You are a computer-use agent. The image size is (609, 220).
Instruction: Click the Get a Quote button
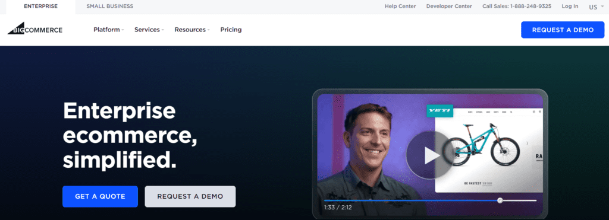pyautogui.click(x=100, y=196)
